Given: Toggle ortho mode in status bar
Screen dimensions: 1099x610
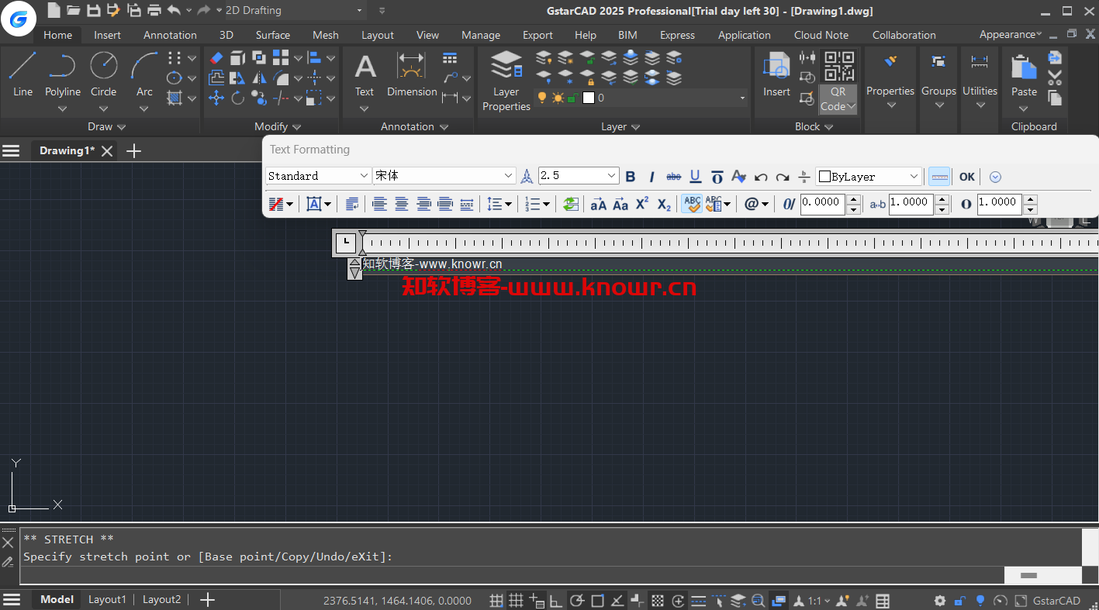Looking at the screenshot, I should 556,601.
